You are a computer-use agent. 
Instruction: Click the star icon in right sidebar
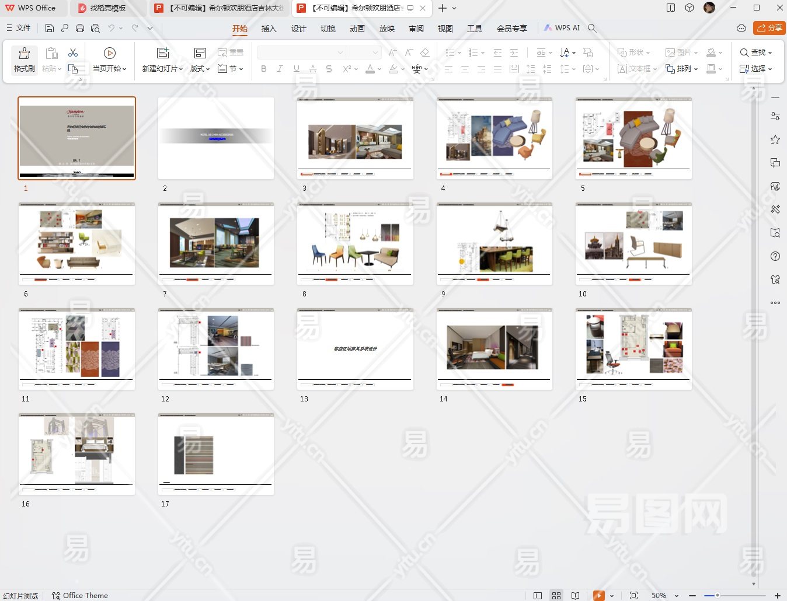[x=775, y=139]
